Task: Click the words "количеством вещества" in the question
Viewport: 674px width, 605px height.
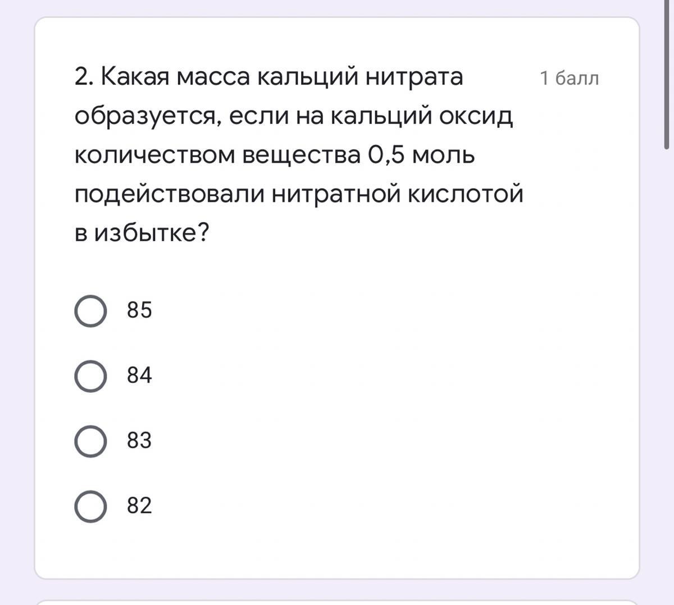Action: click(x=217, y=155)
